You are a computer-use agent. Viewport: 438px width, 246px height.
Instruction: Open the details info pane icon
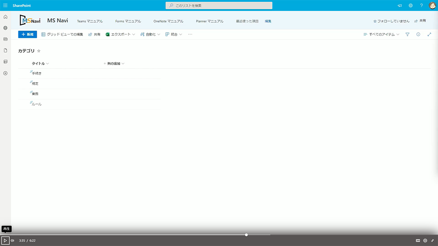point(418,34)
